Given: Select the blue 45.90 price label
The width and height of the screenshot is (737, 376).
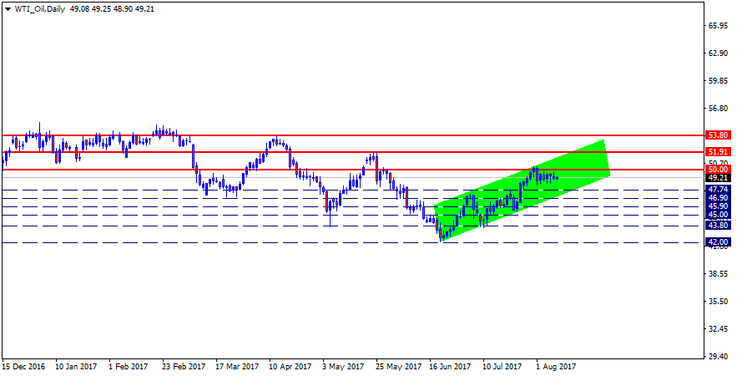Looking at the screenshot, I should click(718, 206).
